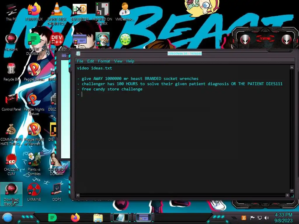Open the Help menu in Notepad
Image resolution: width=299 pixels, height=224 pixels.
click(130, 61)
